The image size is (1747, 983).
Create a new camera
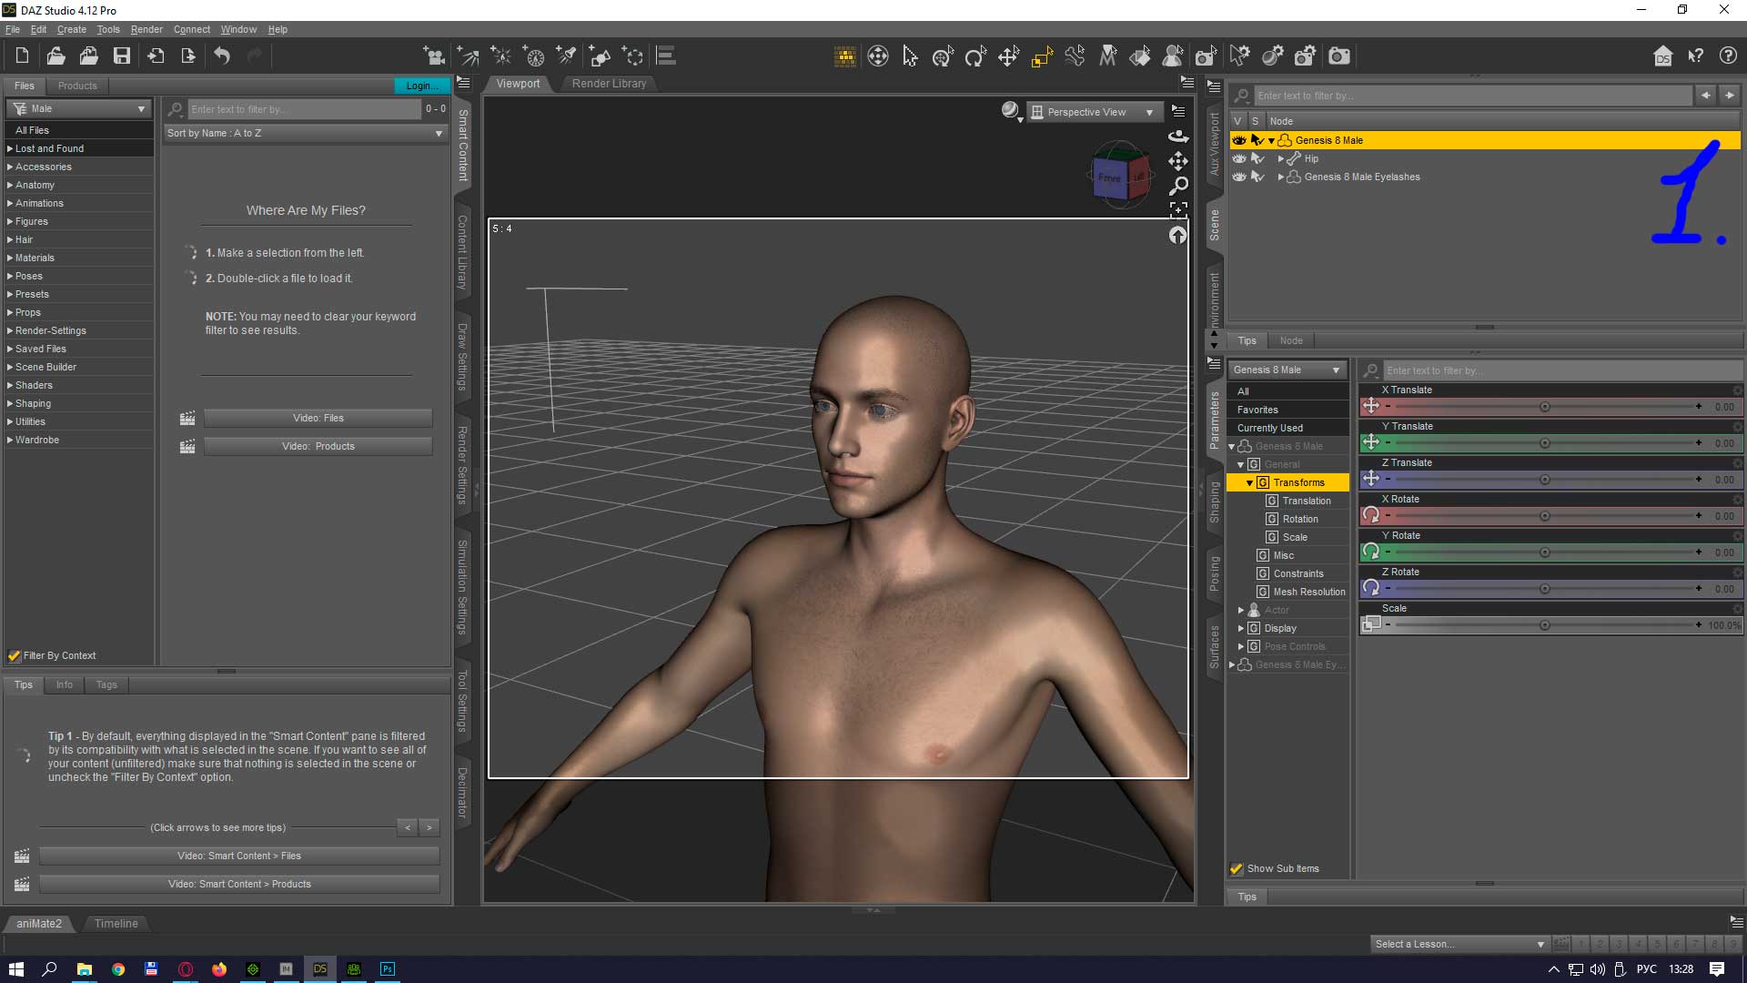click(434, 56)
